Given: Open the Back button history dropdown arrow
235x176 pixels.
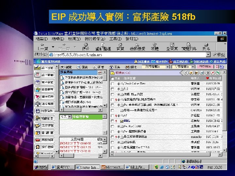Looking at the screenshot, I should [53, 47].
